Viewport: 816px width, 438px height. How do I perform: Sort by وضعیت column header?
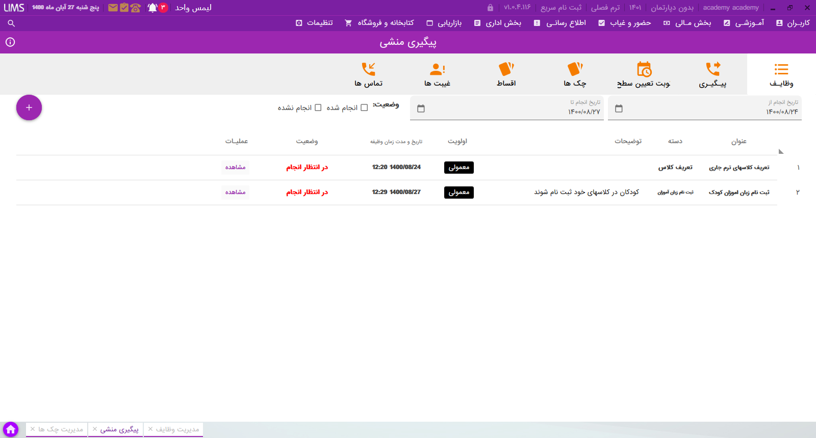click(307, 141)
